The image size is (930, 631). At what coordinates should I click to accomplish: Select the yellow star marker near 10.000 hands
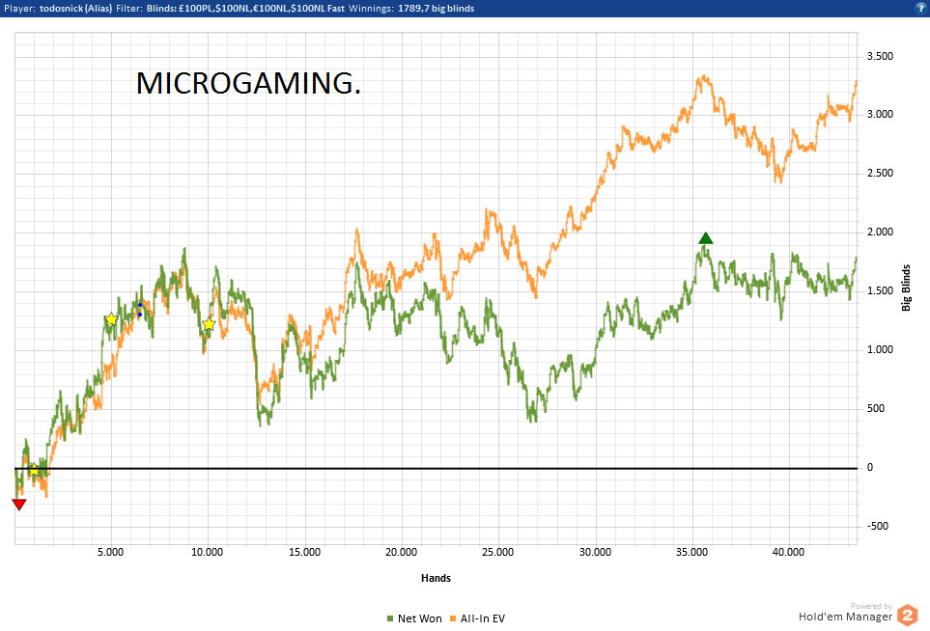coord(209,324)
